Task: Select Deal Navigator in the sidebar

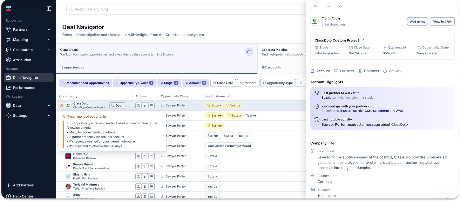Action: tap(29, 78)
